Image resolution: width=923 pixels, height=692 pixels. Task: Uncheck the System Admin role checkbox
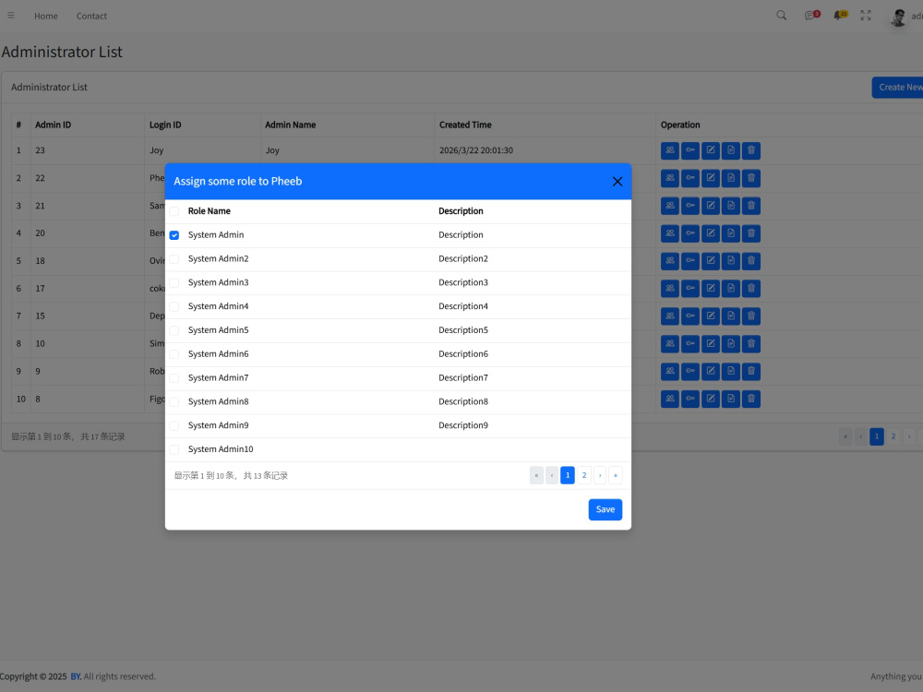tap(174, 235)
